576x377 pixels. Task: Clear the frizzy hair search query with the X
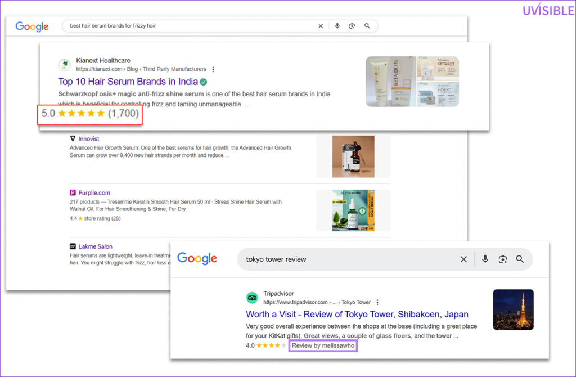(320, 25)
